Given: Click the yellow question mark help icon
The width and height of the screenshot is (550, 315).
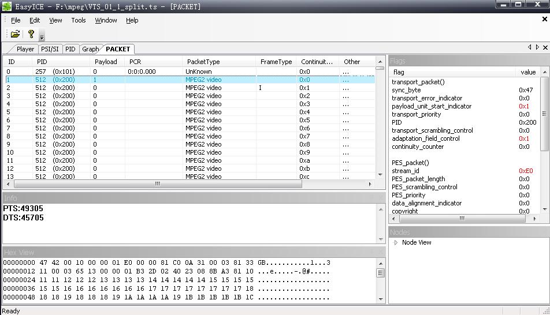Looking at the screenshot, I should point(31,34).
